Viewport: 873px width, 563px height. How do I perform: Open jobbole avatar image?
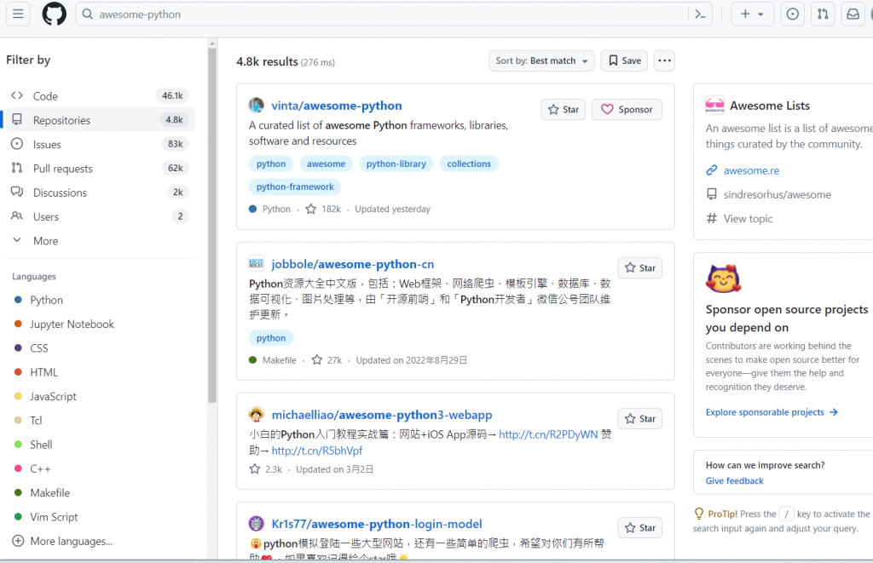pos(256,263)
